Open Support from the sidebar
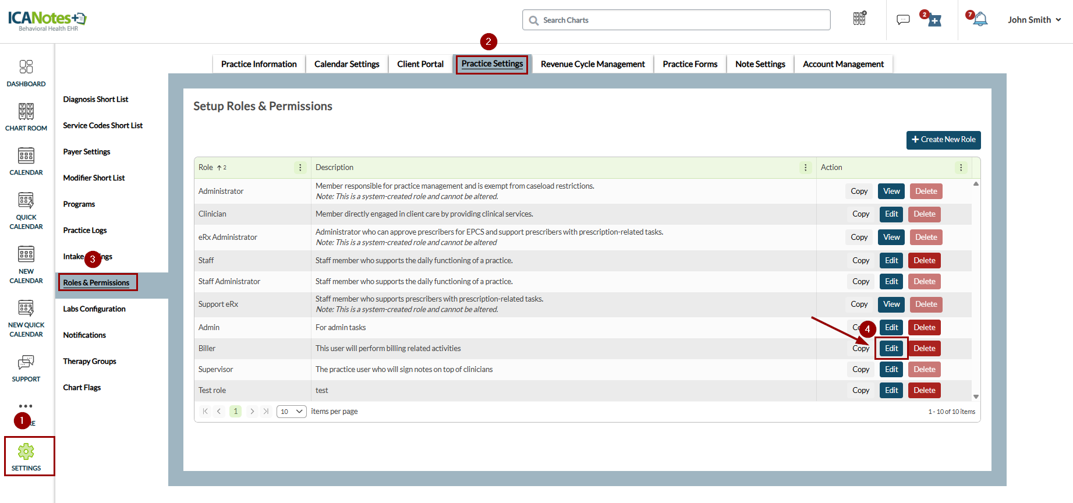Viewport: 1073px width, 503px height. (26, 363)
